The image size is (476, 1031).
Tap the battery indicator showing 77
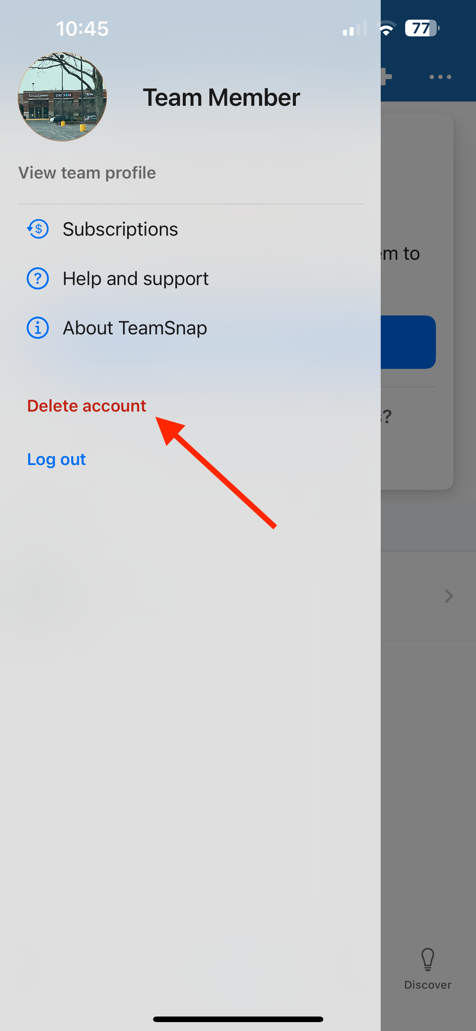click(422, 29)
